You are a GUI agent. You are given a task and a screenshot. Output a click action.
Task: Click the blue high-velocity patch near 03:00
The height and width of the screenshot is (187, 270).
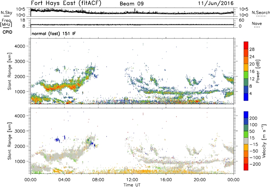coord(57,140)
